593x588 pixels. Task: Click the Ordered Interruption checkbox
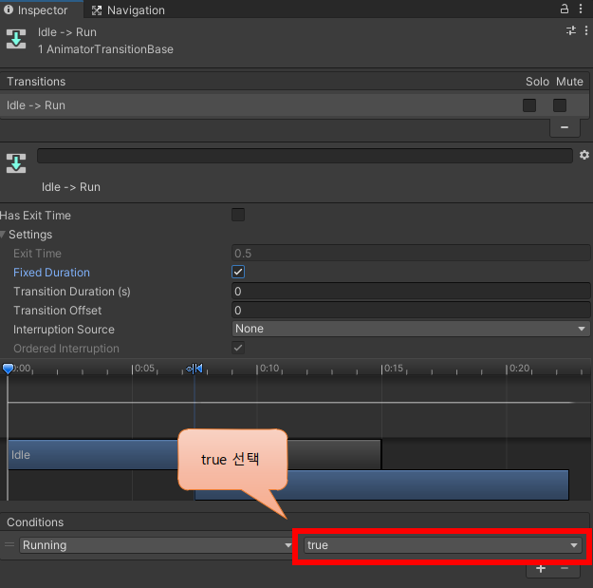(x=238, y=348)
